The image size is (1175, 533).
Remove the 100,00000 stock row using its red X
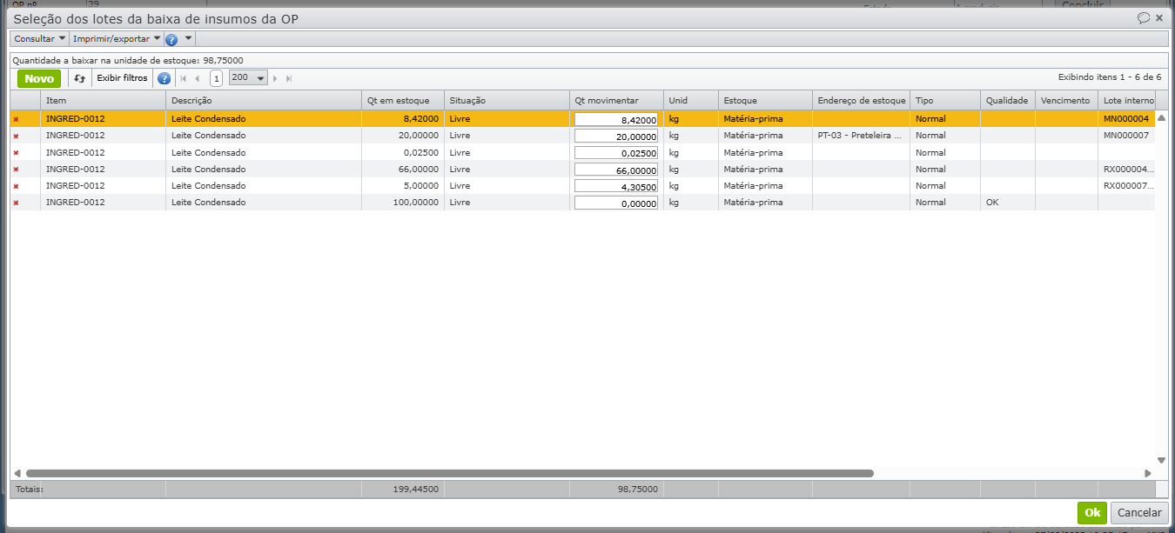16,203
